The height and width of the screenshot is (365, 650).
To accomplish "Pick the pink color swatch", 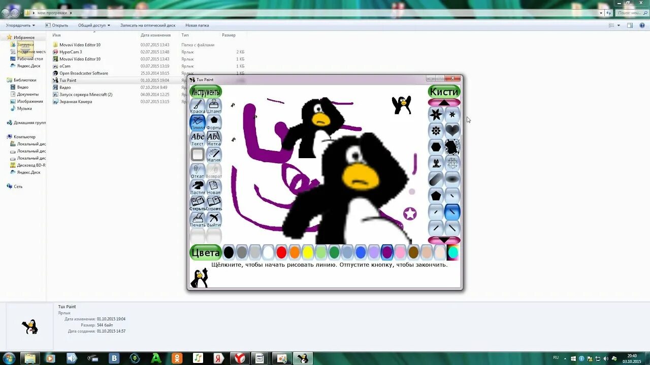I will 400,252.
